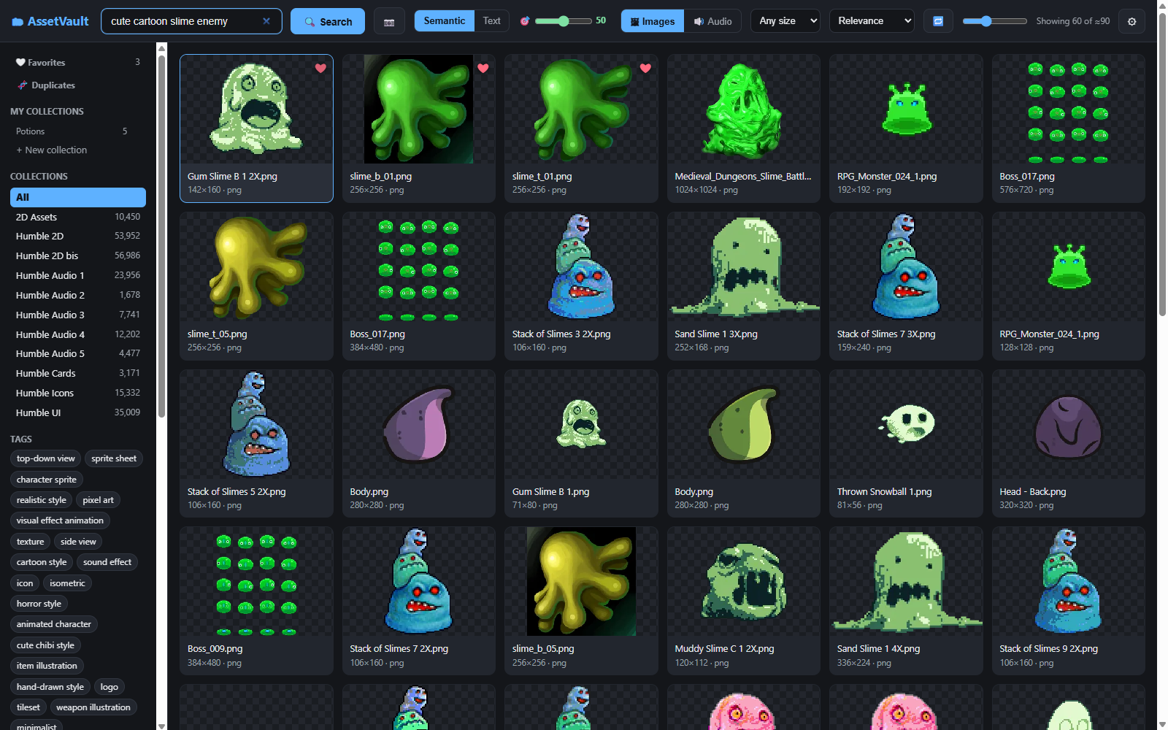1168x730 pixels.
Task: Click the AssetVault logo icon
Action: tap(18, 22)
